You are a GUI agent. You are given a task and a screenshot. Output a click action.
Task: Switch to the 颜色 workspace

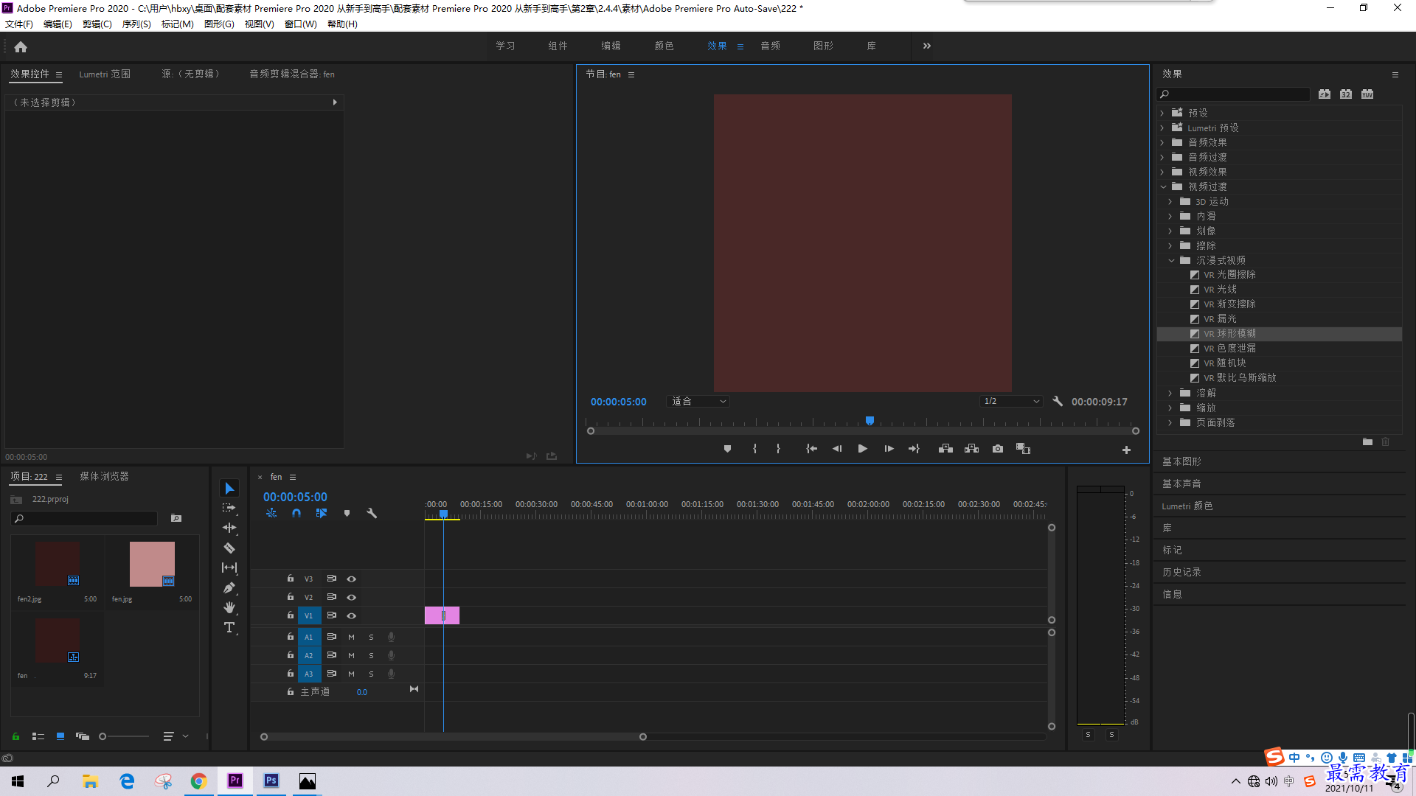click(x=664, y=46)
